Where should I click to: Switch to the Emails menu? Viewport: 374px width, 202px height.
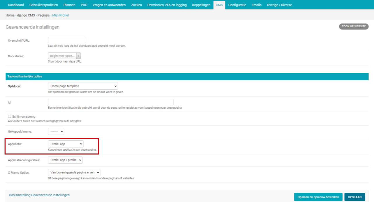click(256, 5)
